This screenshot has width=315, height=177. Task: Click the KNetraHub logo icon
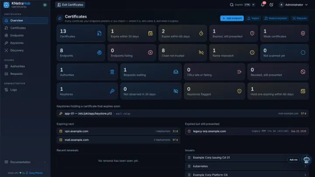[x=7, y=5]
